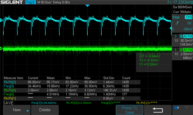
Task: Click the SIGLENT logo
Action: click(x=12, y=2)
